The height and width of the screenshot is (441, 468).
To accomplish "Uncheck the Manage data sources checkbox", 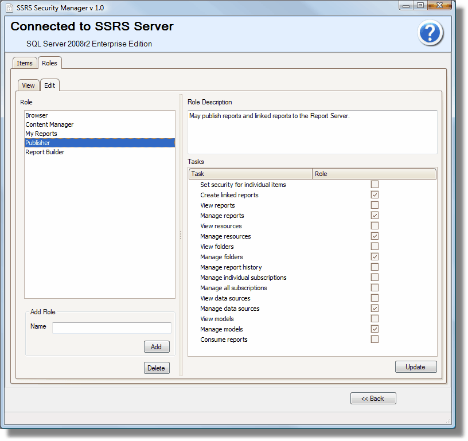I will click(375, 308).
